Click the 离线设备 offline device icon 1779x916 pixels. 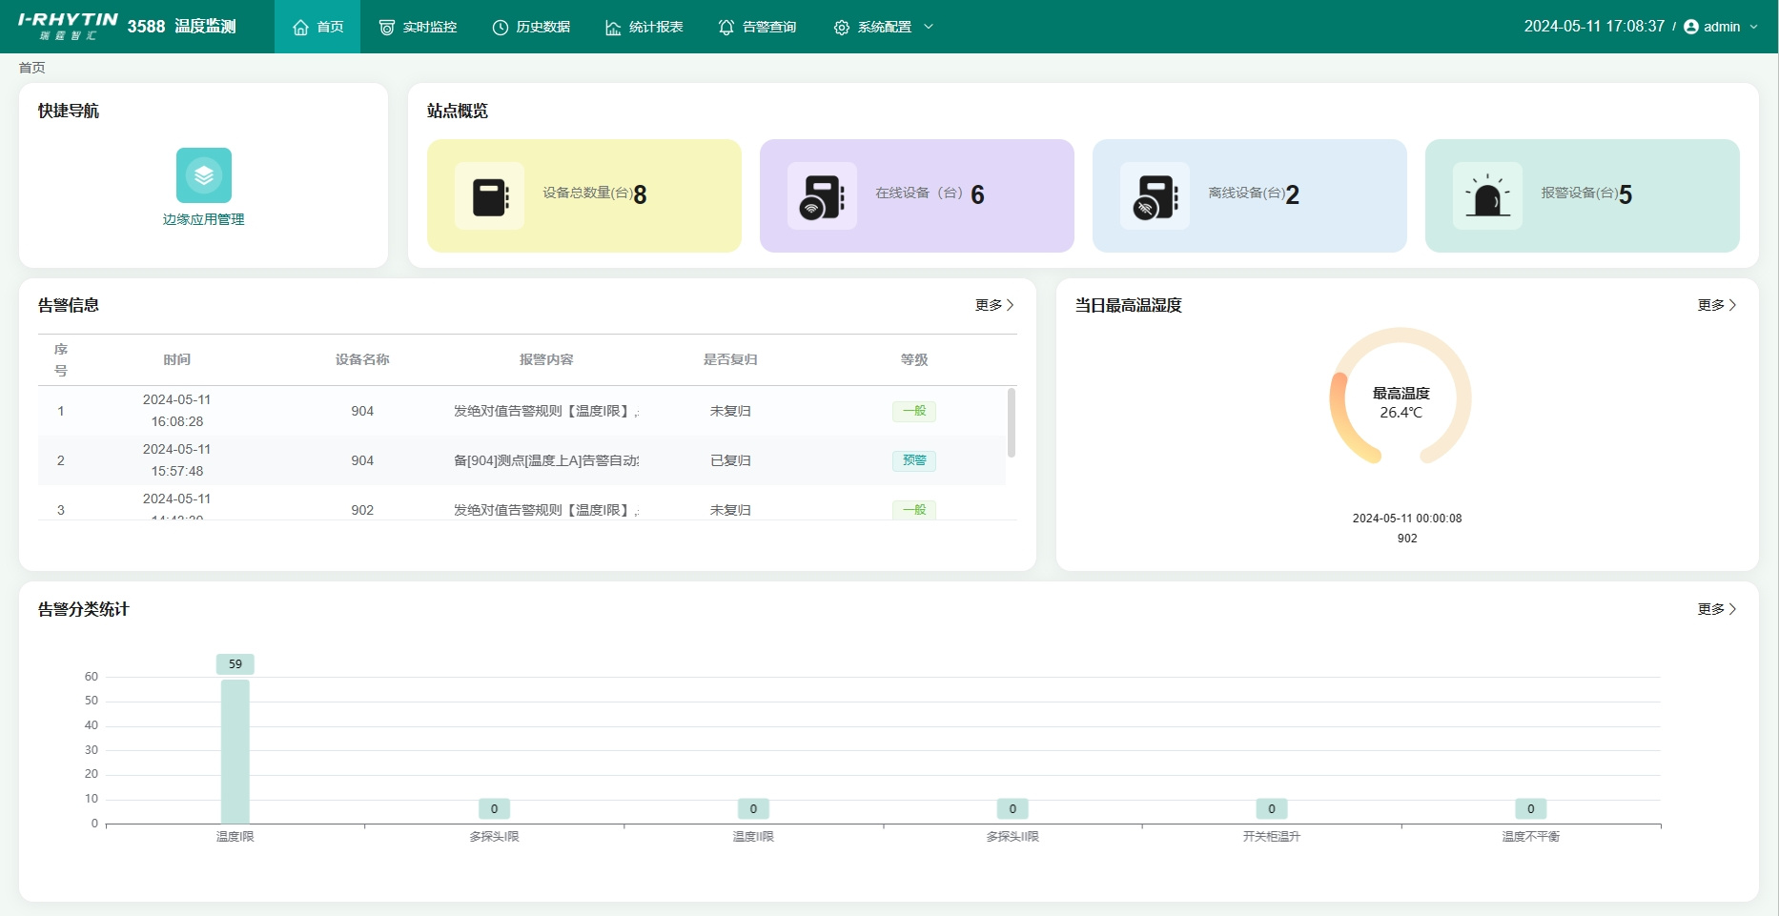point(1155,196)
